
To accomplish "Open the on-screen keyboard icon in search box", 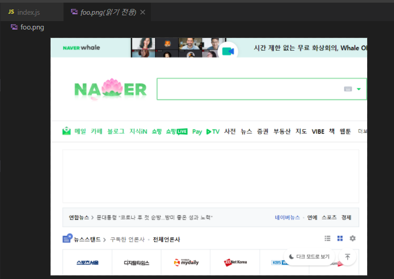I will click(348, 89).
